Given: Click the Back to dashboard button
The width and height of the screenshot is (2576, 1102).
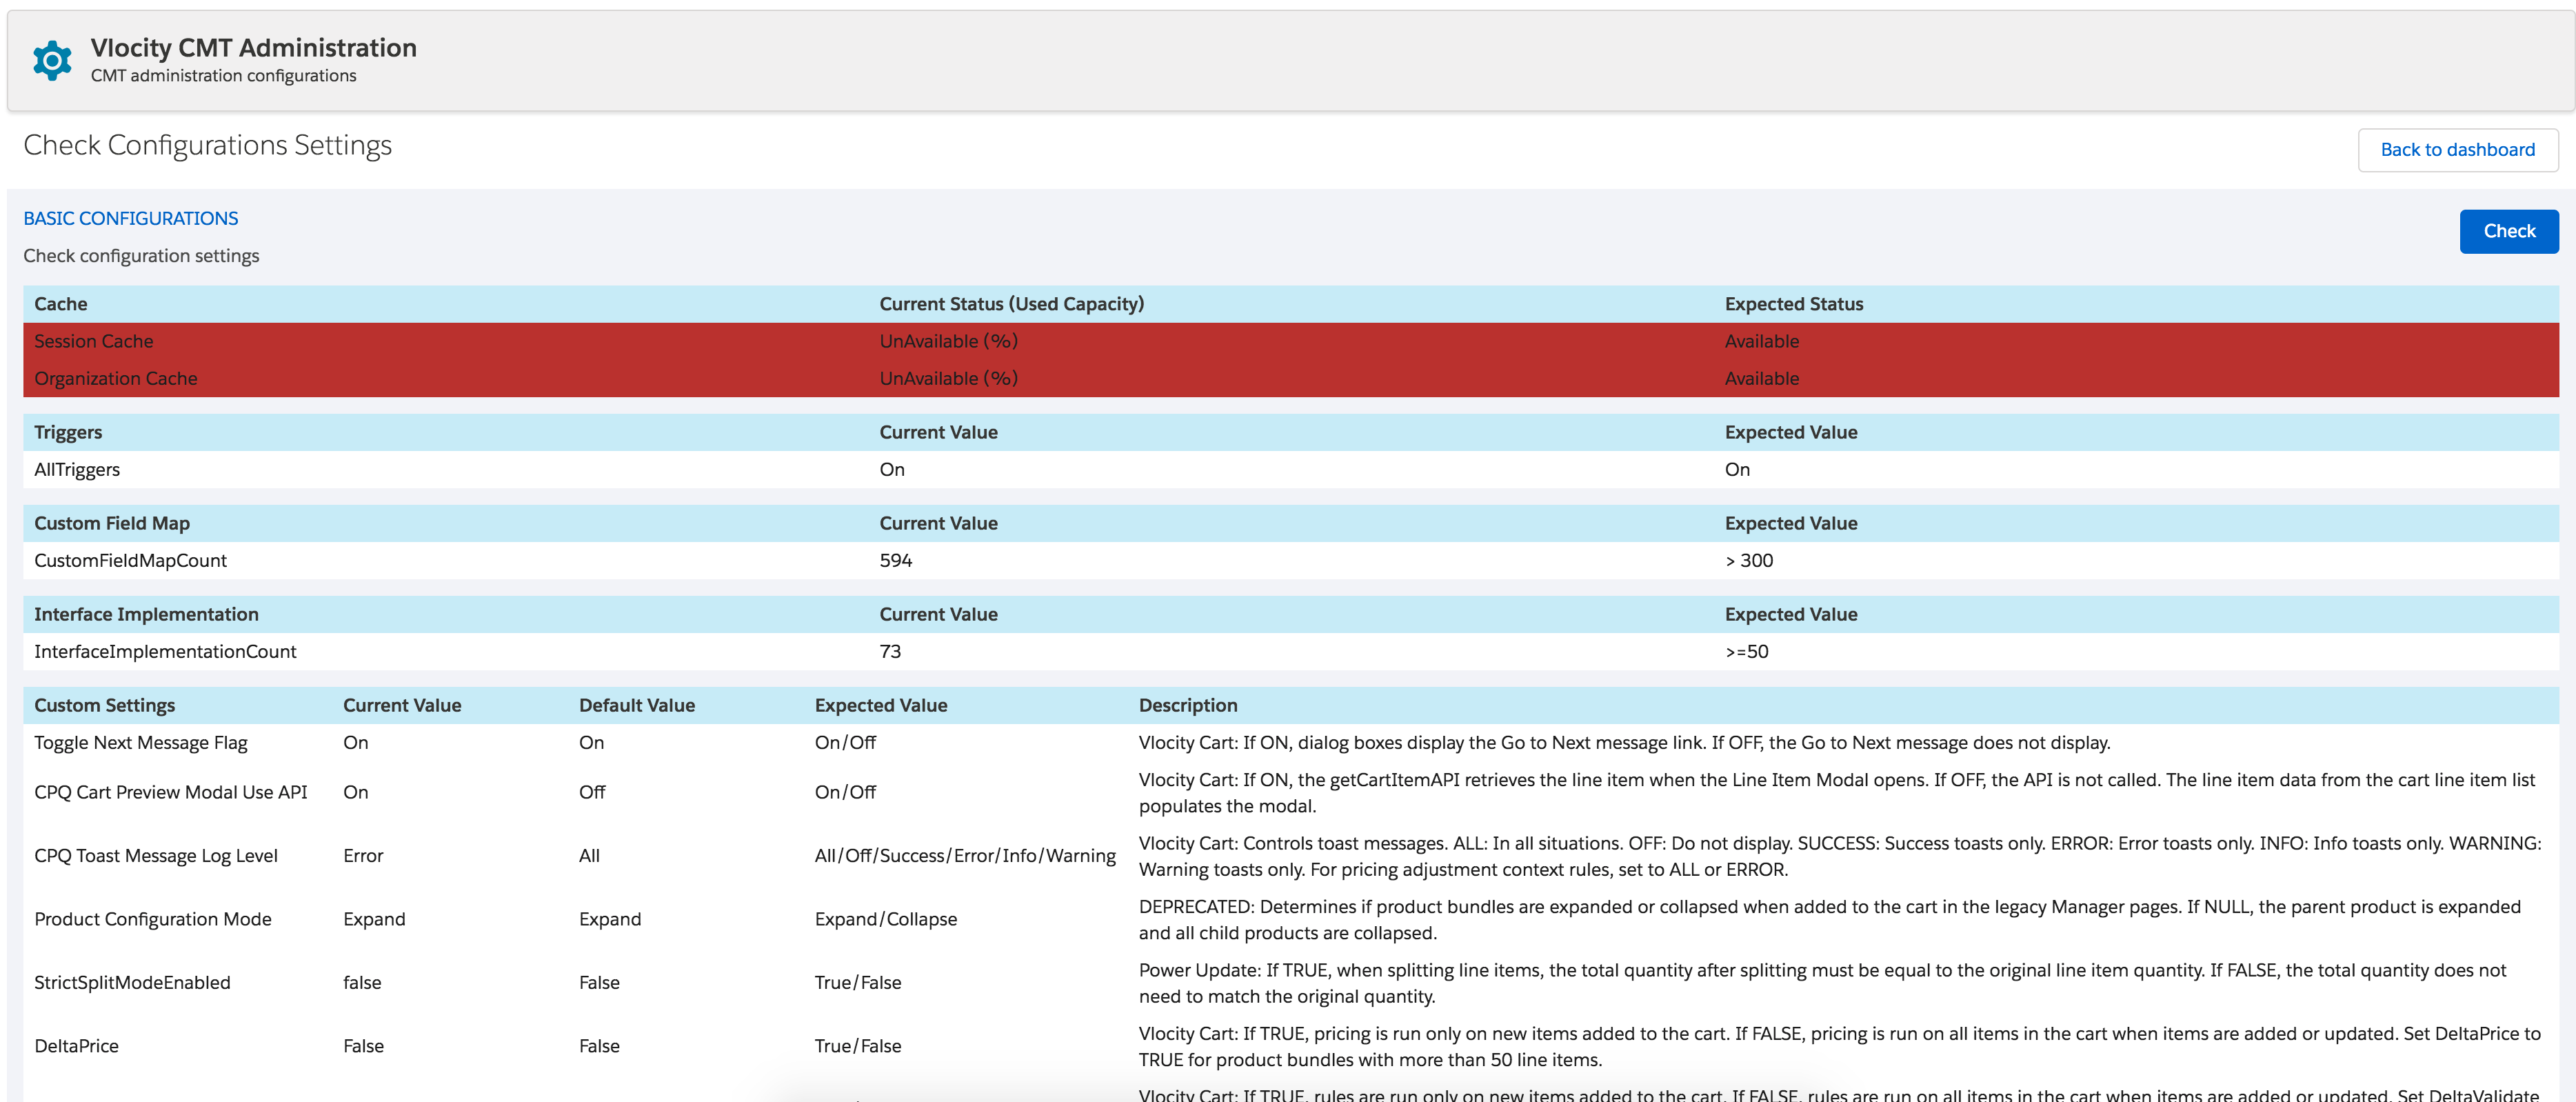Looking at the screenshot, I should pos(2457,150).
